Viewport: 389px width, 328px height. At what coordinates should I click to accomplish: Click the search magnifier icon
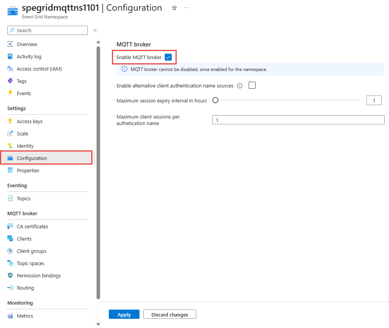click(x=12, y=30)
